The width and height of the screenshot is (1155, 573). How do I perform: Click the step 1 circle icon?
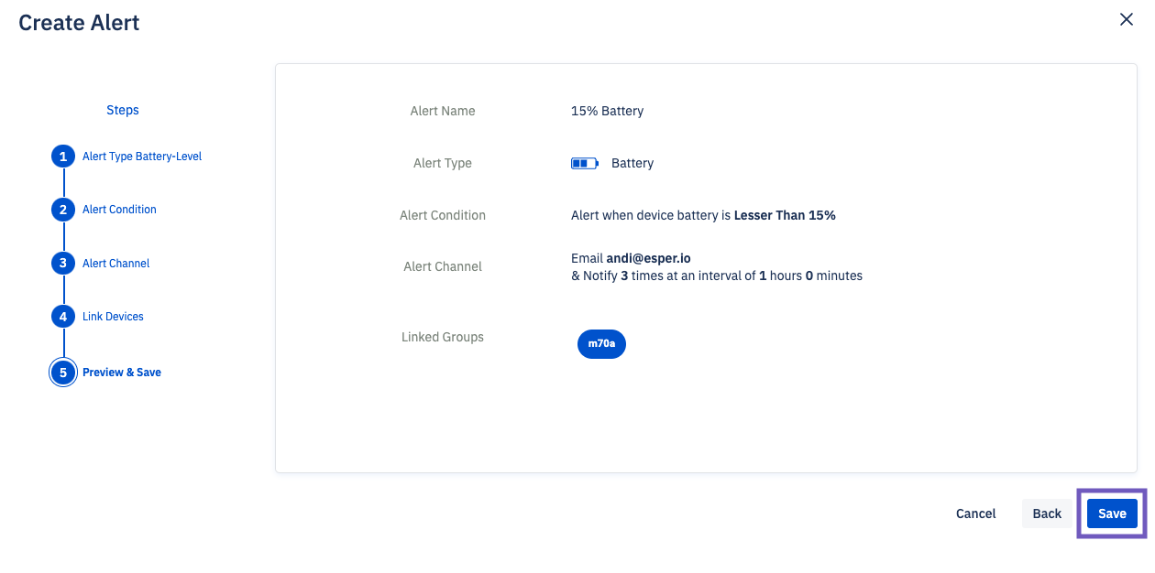(63, 157)
